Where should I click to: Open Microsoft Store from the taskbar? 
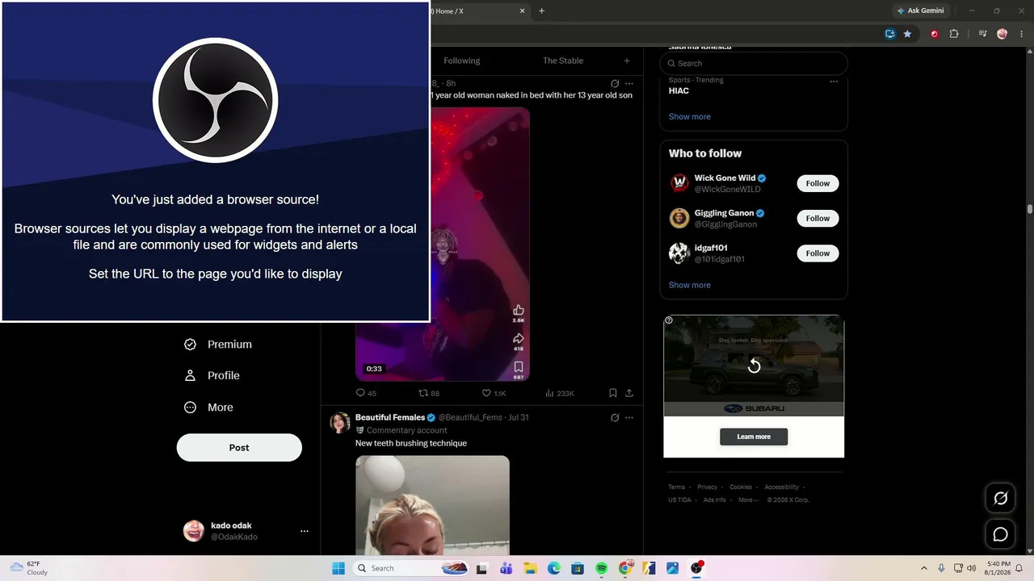pyautogui.click(x=578, y=568)
